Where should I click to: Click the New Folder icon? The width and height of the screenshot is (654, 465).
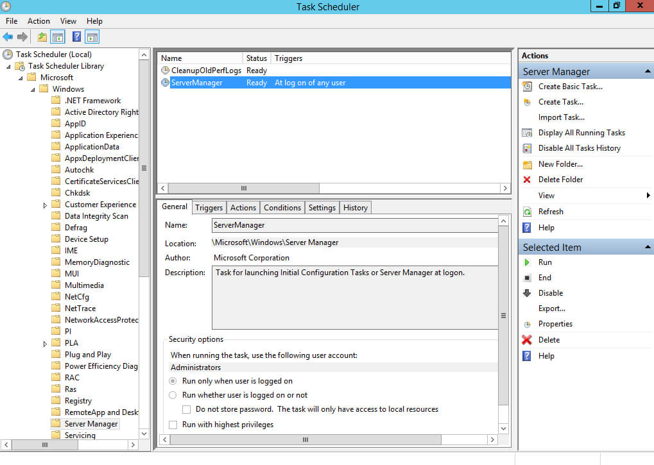tap(527, 164)
